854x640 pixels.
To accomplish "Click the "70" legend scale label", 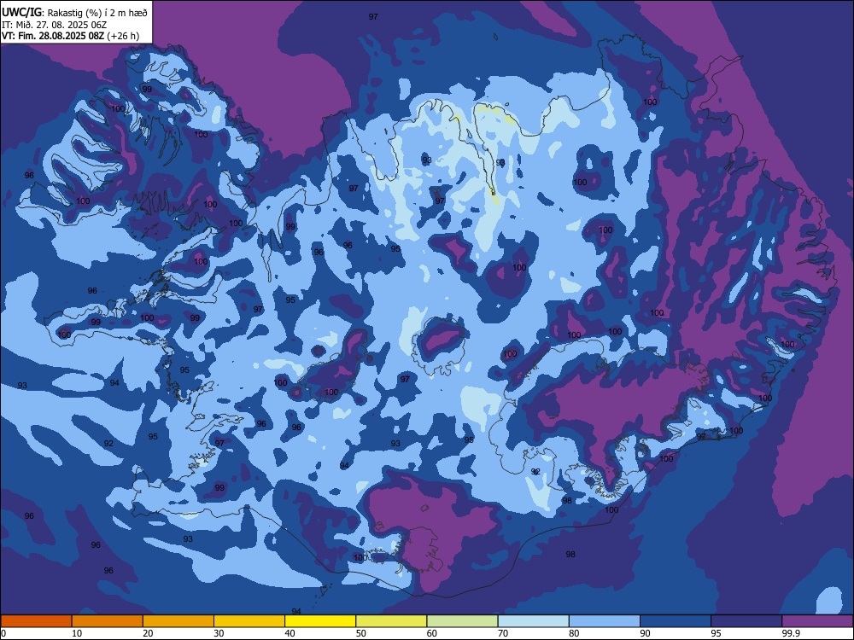I will (503, 633).
